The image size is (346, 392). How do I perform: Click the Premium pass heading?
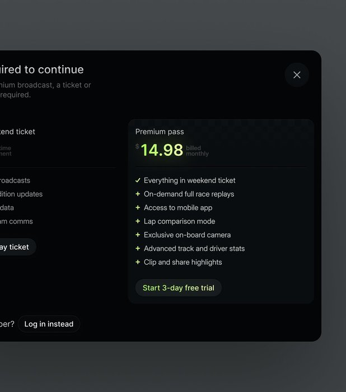point(160,132)
